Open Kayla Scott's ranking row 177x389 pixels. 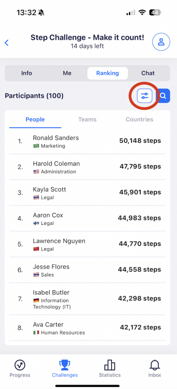coord(87,193)
